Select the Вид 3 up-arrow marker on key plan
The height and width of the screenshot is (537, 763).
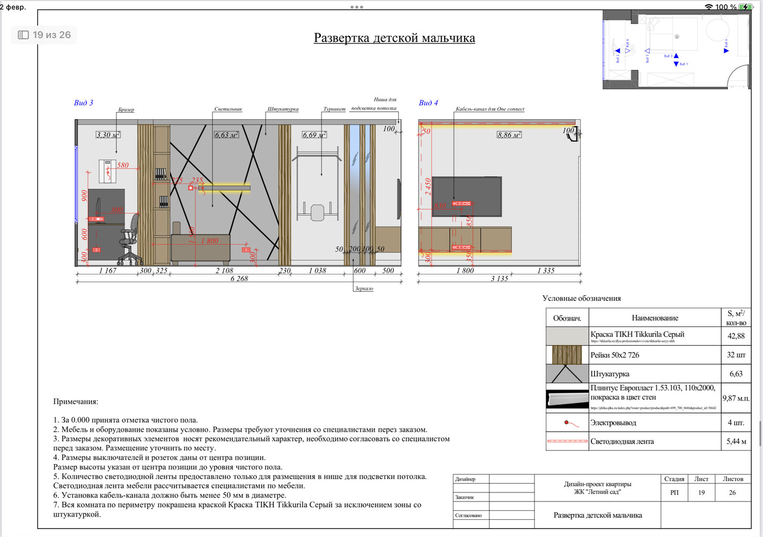676,56
